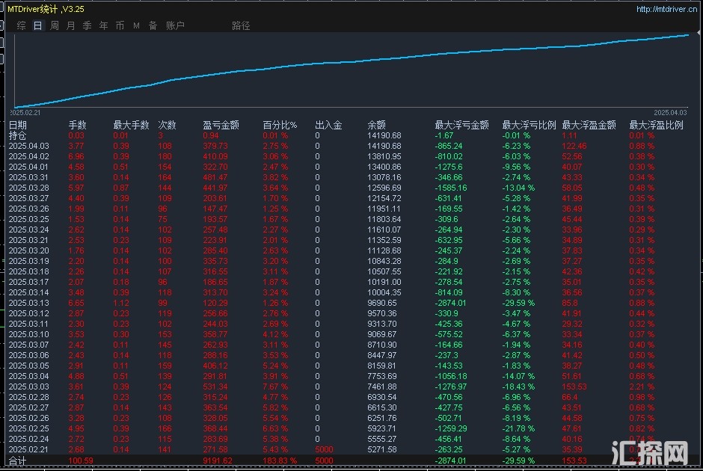The height and width of the screenshot is (471, 703).
Task: Click floating loss ratio -13.04 %
Action: (x=518, y=188)
